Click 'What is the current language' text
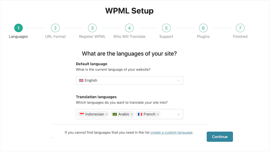 click(x=113, y=70)
